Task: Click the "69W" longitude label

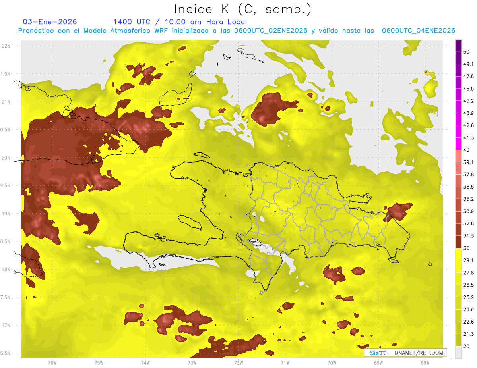Action: click(x=378, y=363)
